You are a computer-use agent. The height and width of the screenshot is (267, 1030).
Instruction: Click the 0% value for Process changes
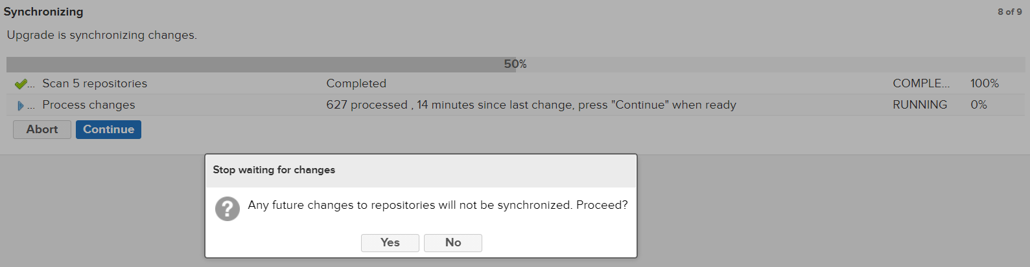978,105
